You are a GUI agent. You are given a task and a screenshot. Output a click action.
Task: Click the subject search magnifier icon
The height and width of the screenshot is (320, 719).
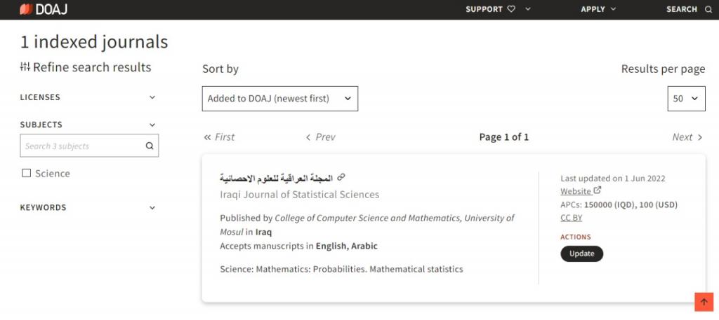tap(149, 146)
